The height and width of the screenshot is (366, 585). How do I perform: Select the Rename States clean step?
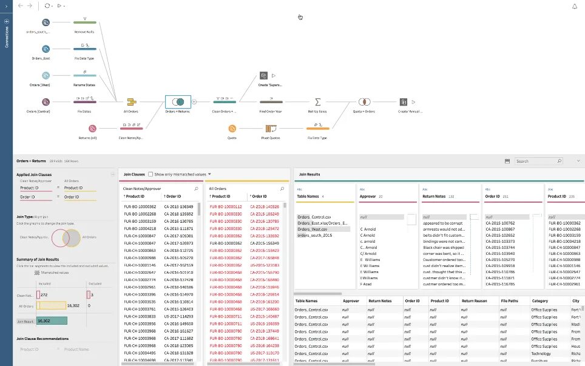tap(85, 75)
